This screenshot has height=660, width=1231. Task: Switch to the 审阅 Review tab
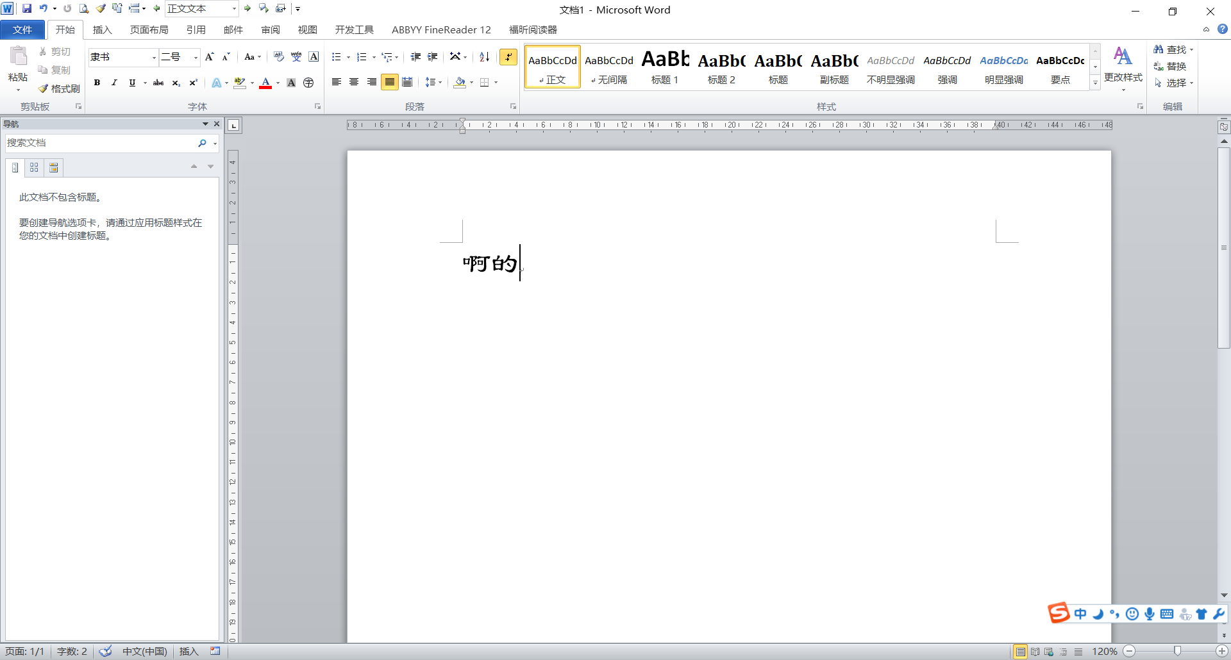(271, 29)
